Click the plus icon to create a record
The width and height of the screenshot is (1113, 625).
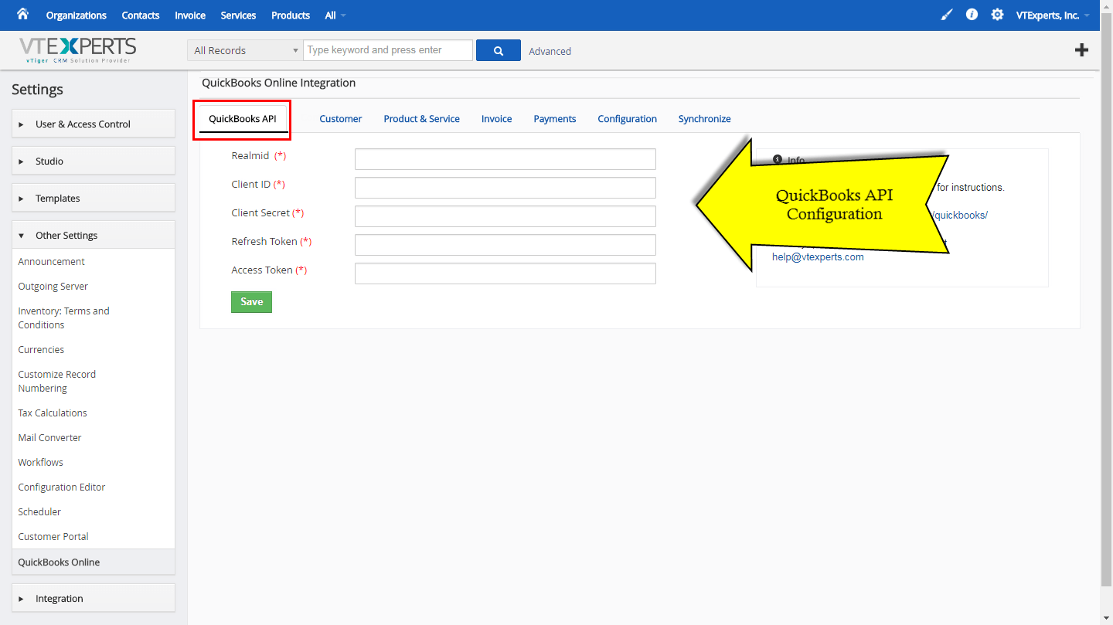[1081, 49]
